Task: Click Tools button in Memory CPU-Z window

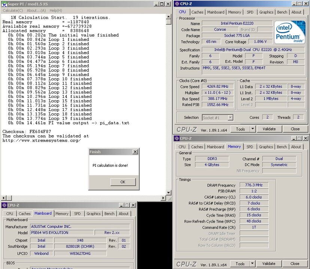Action: click(x=240, y=264)
